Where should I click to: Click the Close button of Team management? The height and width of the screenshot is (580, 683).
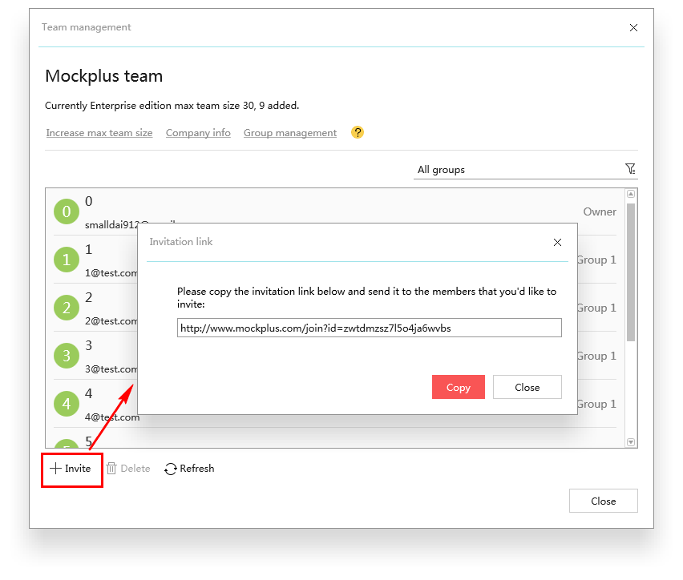pos(604,501)
